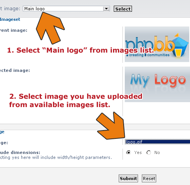Click the include dimensions label

point(20,152)
